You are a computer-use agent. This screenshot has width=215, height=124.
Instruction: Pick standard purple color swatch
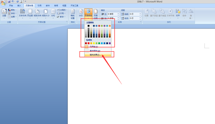110,43
